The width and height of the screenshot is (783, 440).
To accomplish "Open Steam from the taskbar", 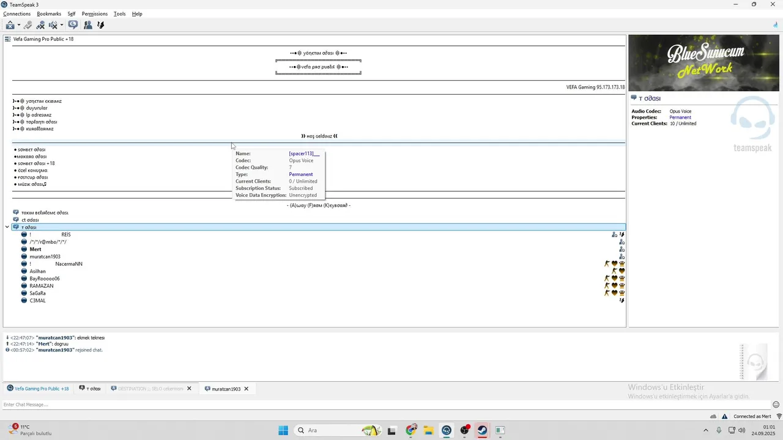I will 482,430.
